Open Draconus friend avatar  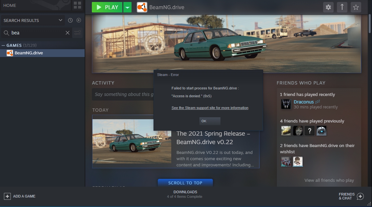pos(286,104)
